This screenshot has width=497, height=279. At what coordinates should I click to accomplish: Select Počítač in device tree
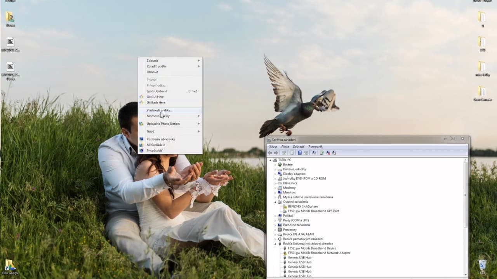pos(288,216)
